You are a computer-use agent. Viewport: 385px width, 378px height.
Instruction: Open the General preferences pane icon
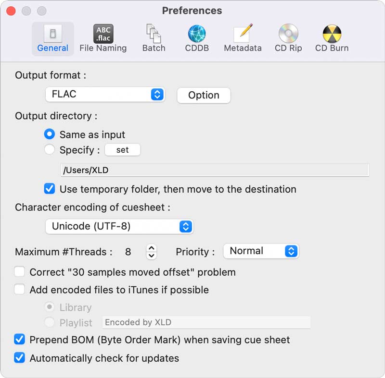[x=53, y=34]
